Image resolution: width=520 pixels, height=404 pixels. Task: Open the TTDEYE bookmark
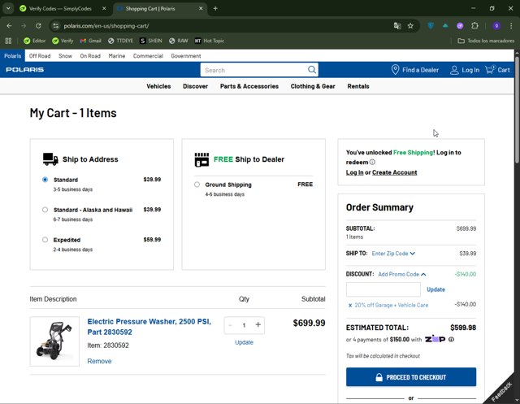pyautogui.click(x=120, y=41)
